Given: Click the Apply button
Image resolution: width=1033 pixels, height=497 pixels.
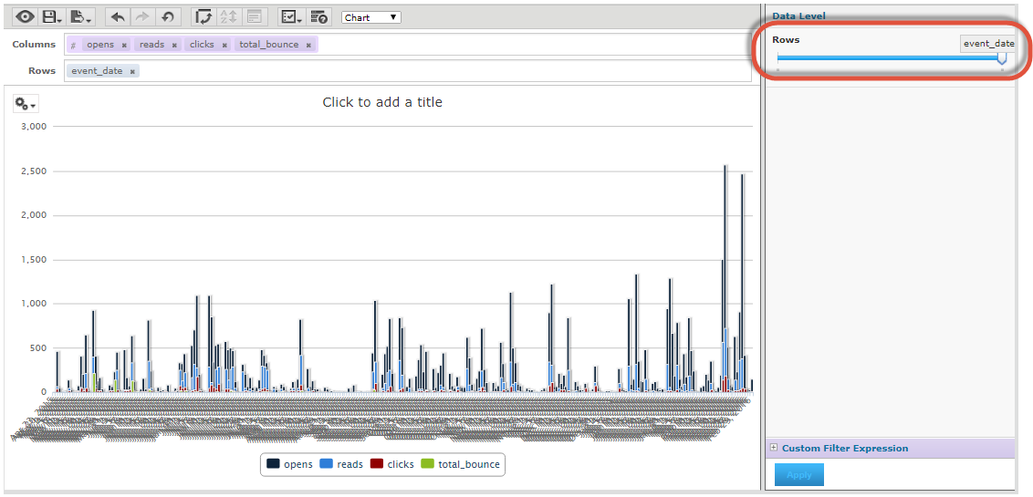Looking at the screenshot, I should coord(798,474).
